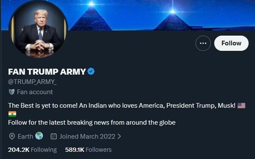Click the Fan account label text
The width and height of the screenshot is (255, 159).
tap(35, 92)
